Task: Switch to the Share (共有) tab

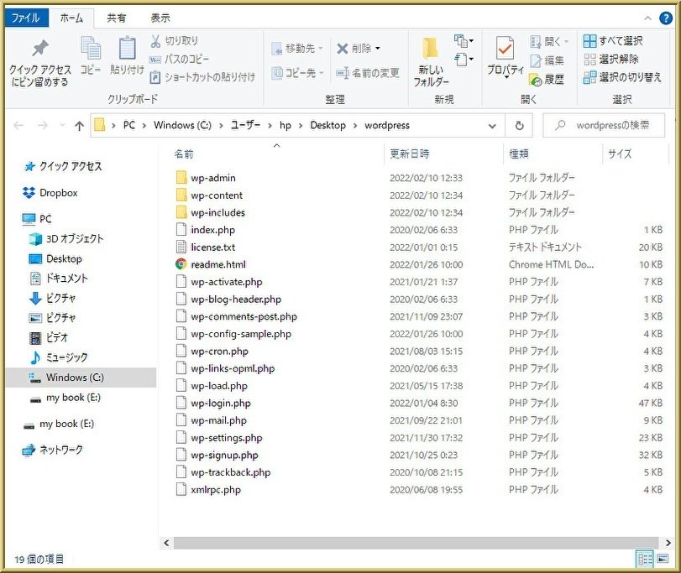Action: click(117, 18)
